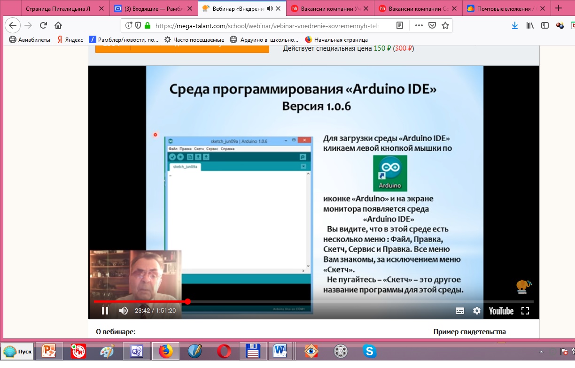Click the О вебинаре: heading
The height and width of the screenshot is (368, 575).
click(x=116, y=332)
